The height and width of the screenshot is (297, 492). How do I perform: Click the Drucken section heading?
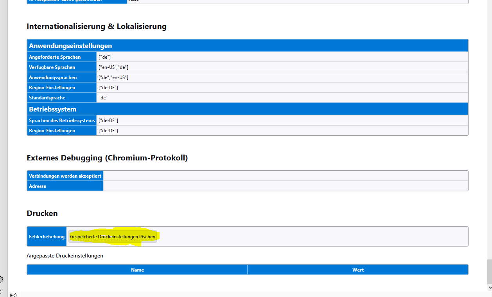point(42,213)
